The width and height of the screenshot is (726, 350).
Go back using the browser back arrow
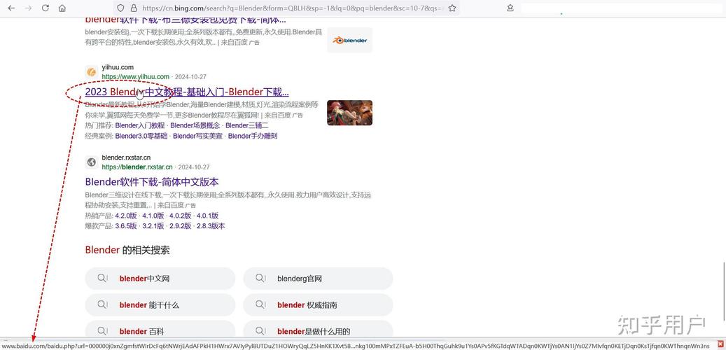11,8
